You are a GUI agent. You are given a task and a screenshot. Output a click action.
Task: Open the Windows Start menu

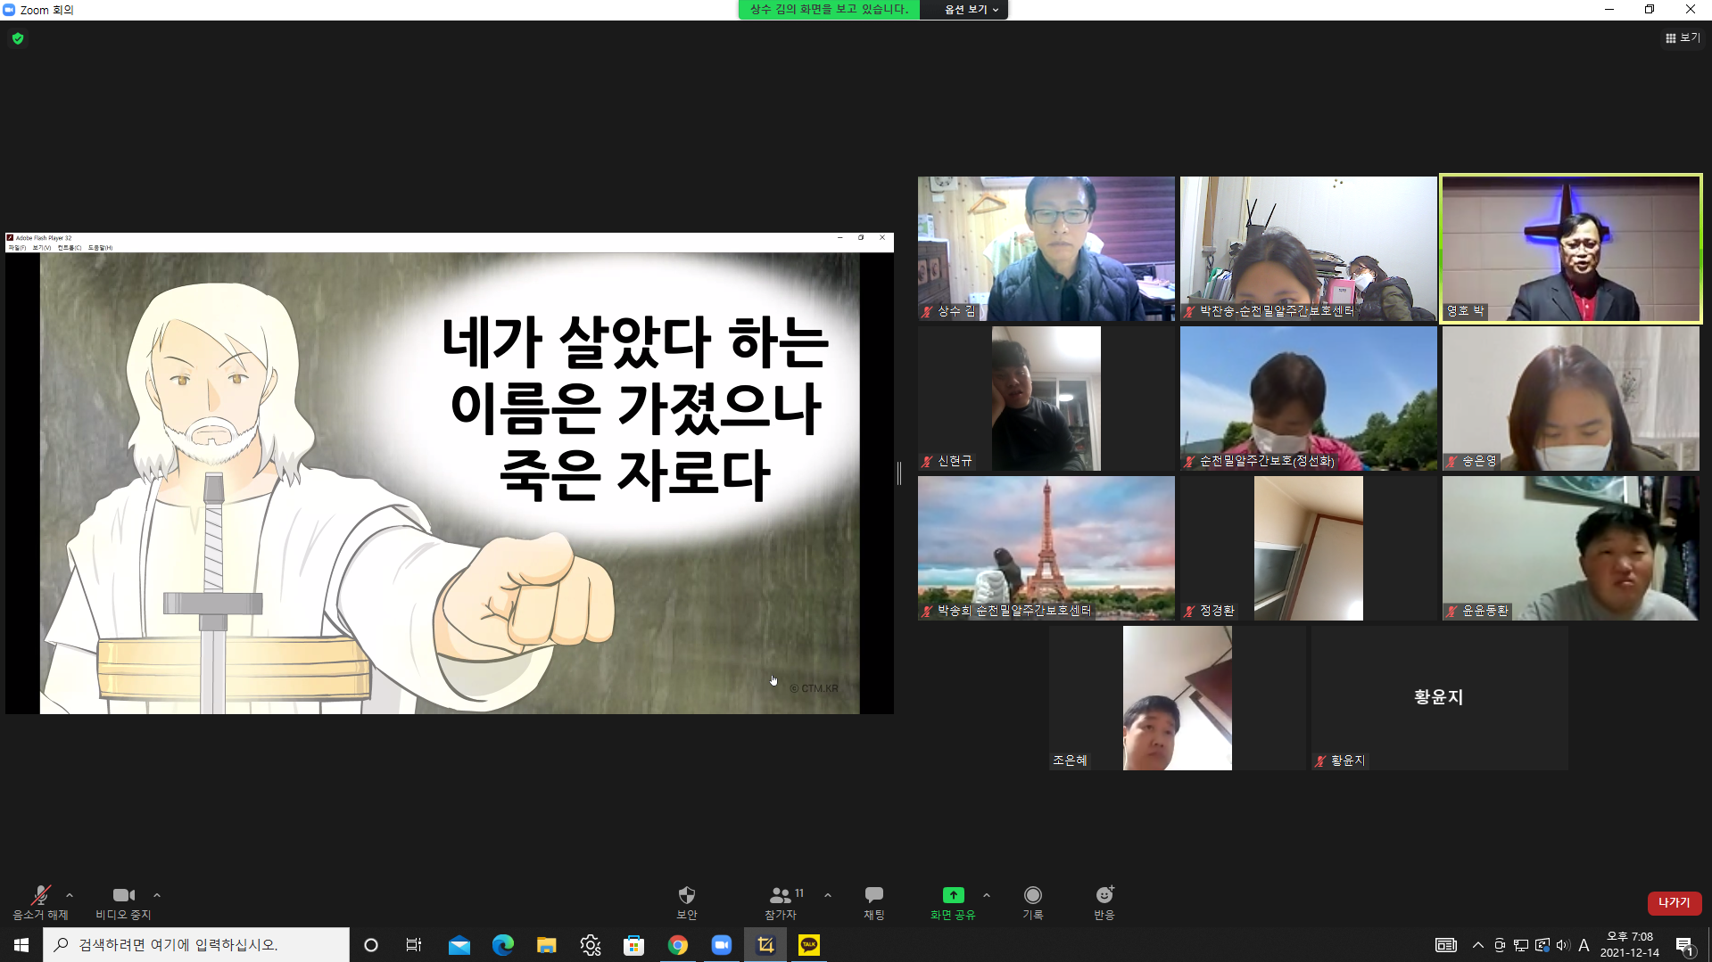pos(21,945)
